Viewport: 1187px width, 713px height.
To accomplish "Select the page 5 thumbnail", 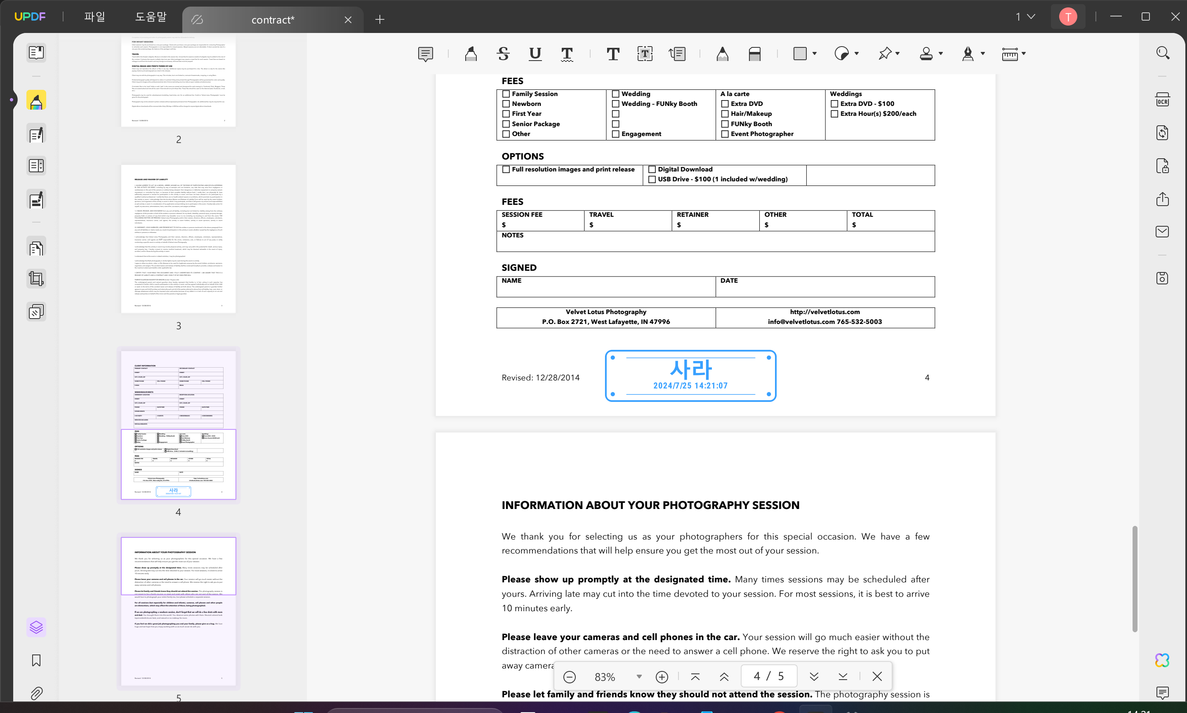I will tap(178, 612).
